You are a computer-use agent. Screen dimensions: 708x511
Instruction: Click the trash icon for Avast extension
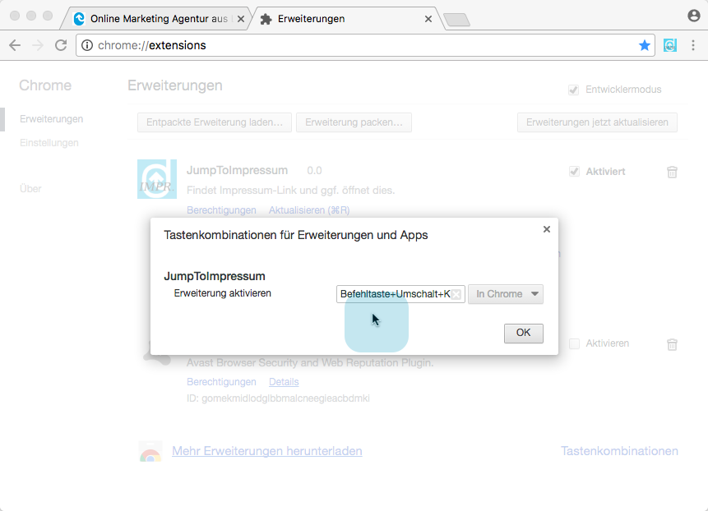(x=672, y=344)
